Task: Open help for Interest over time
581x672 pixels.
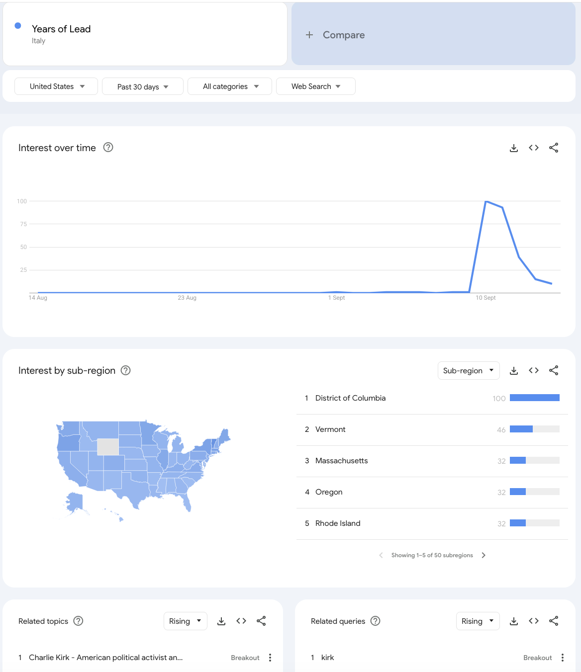Action: pos(108,147)
